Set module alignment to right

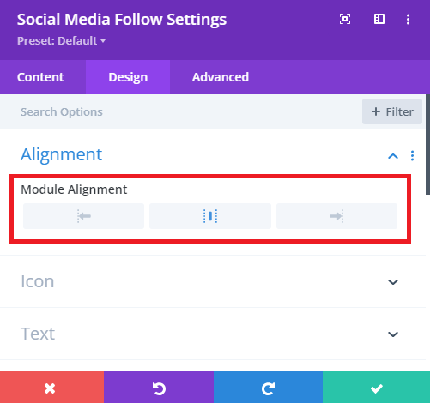coord(336,216)
